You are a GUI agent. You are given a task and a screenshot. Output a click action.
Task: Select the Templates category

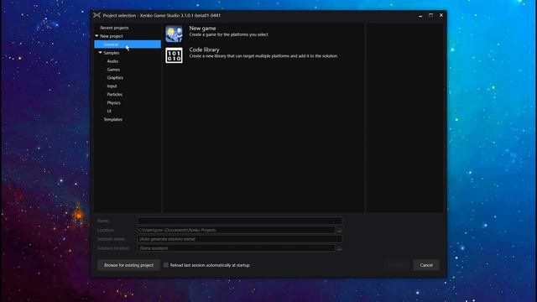113,119
